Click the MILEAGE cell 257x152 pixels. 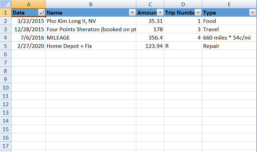[x=90, y=38]
